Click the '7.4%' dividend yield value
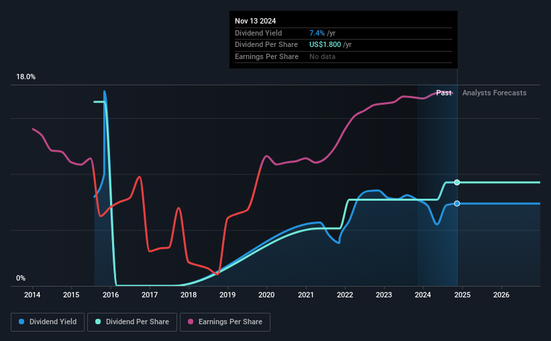 click(317, 33)
